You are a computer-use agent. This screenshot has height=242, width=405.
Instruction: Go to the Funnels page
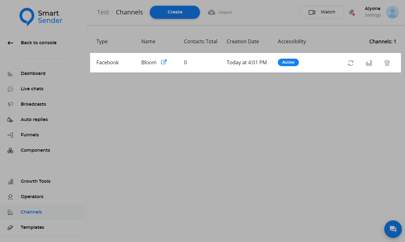[30, 135]
